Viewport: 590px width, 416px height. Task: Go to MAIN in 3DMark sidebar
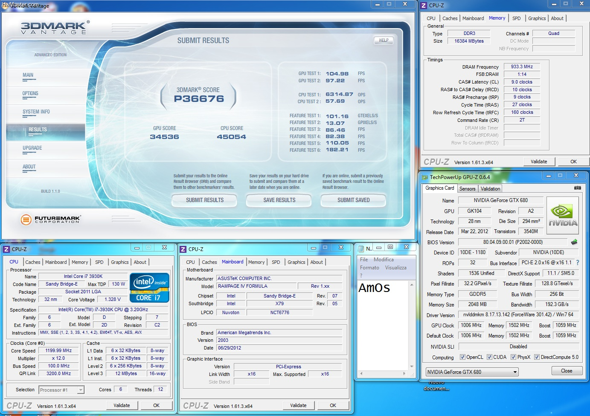(x=28, y=75)
